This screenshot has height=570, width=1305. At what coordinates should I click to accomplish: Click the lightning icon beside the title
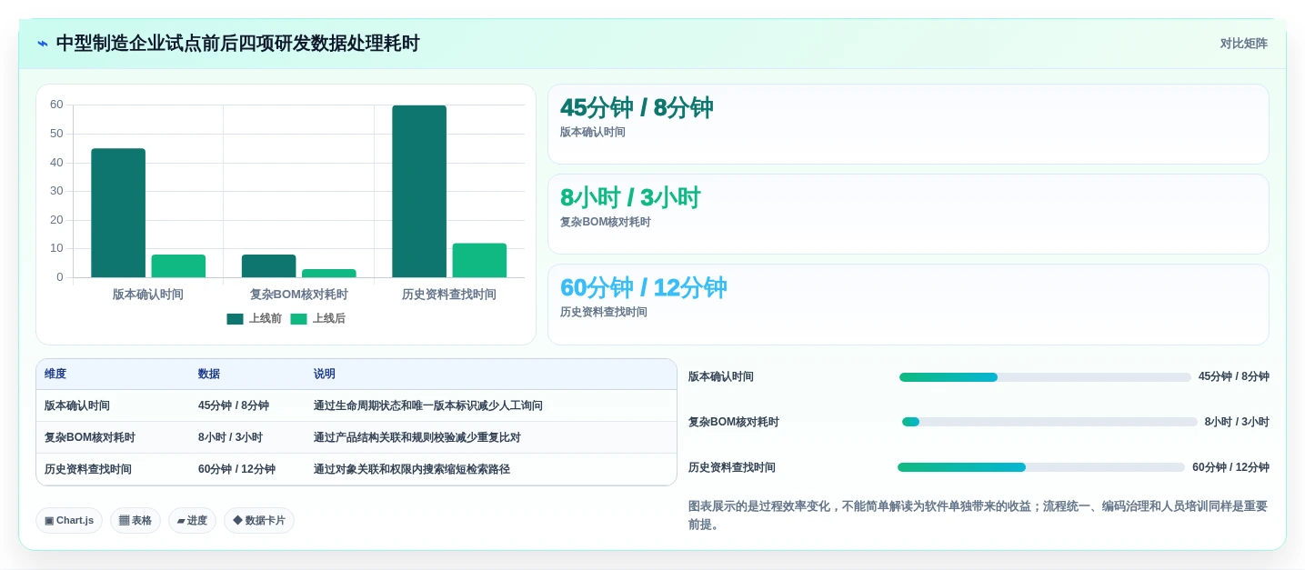(43, 44)
